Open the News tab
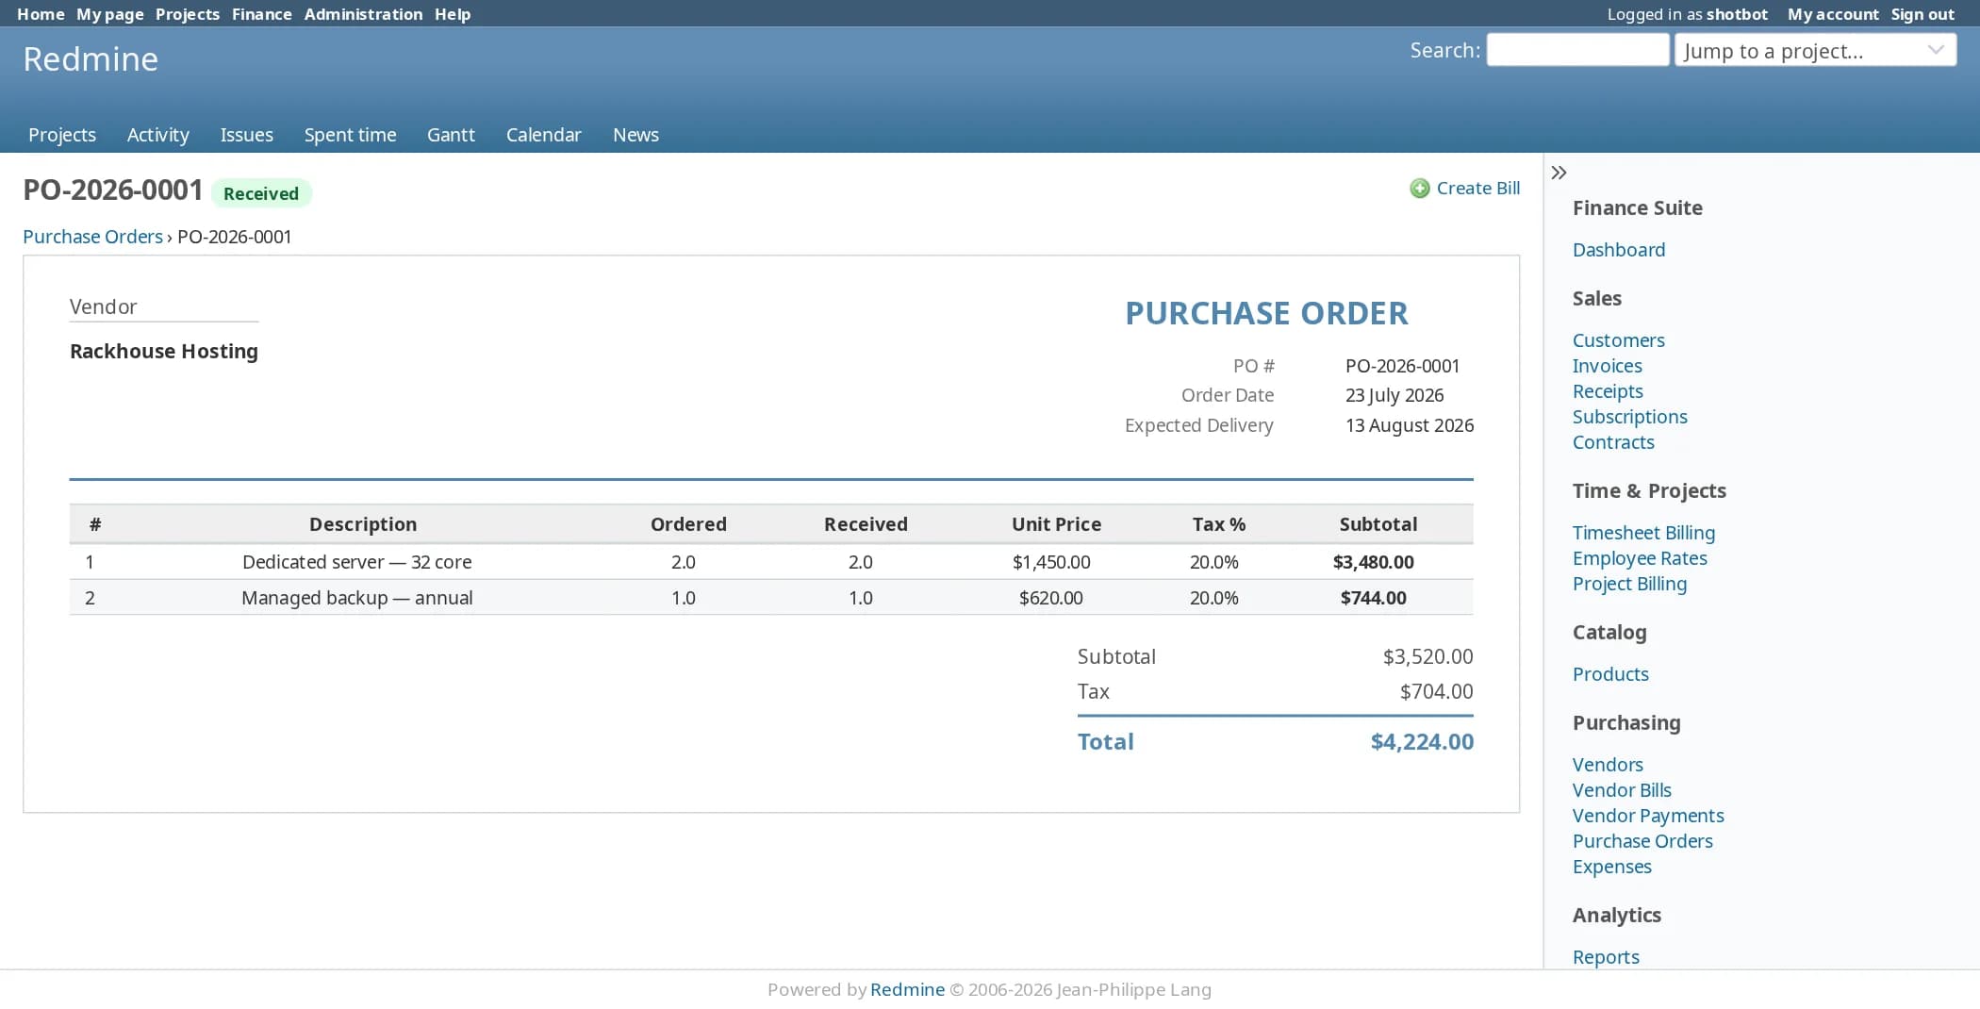Screen dimensions: 1980x1009 (635, 135)
